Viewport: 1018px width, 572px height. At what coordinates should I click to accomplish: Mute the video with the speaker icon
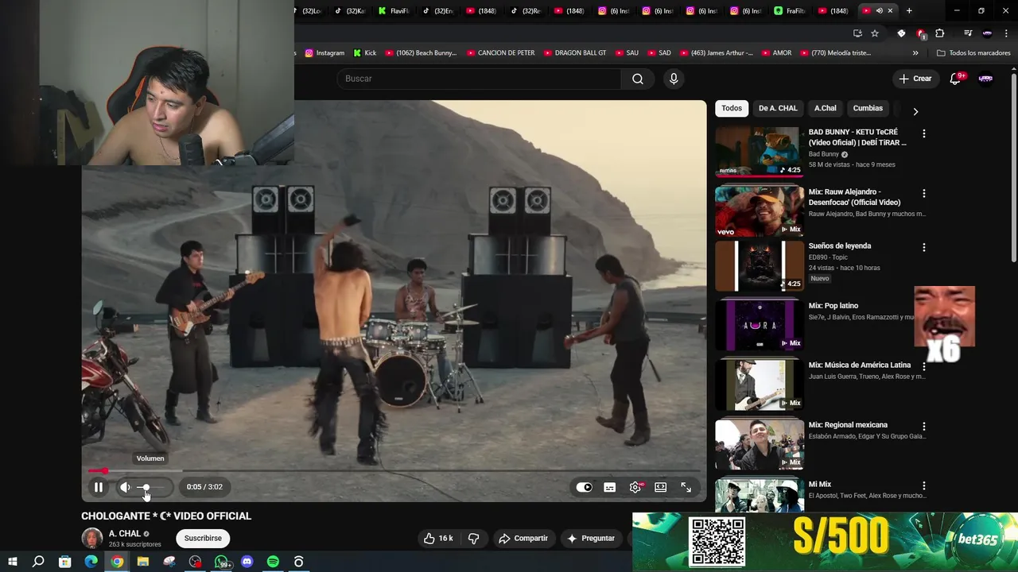click(x=125, y=487)
